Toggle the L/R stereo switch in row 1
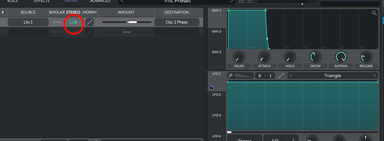Image resolution: width=384 pixels, height=141 pixels. point(73,22)
